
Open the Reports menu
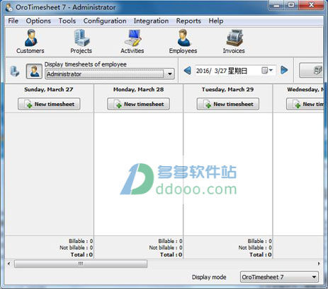coord(188,21)
